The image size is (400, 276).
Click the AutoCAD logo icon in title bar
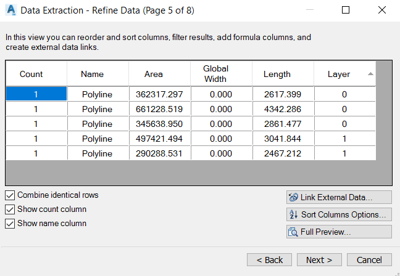coord(10,10)
